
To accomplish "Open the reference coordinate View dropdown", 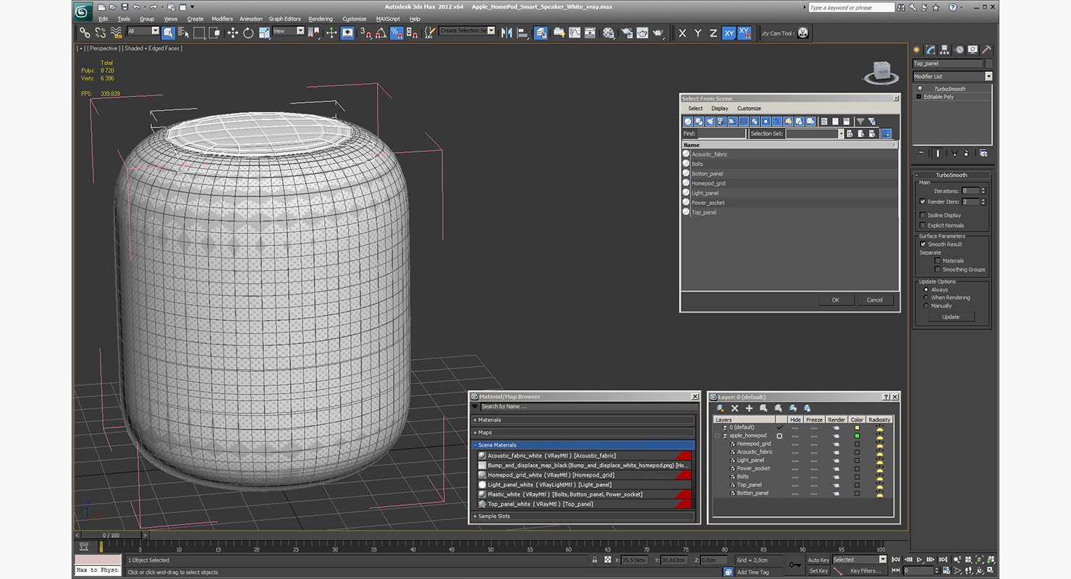I will (x=289, y=31).
